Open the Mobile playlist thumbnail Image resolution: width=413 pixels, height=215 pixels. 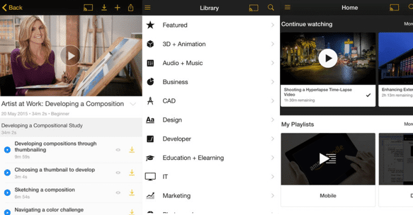pyautogui.click(x=328, y=159)
